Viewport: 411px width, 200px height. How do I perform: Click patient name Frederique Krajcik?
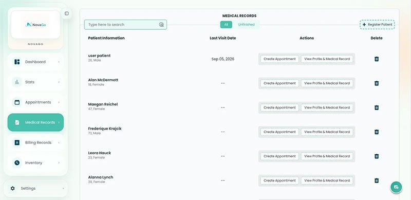105,129
